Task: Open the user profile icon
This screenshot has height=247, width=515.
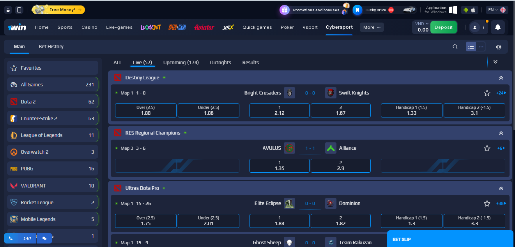Action: tap(474, 27)
